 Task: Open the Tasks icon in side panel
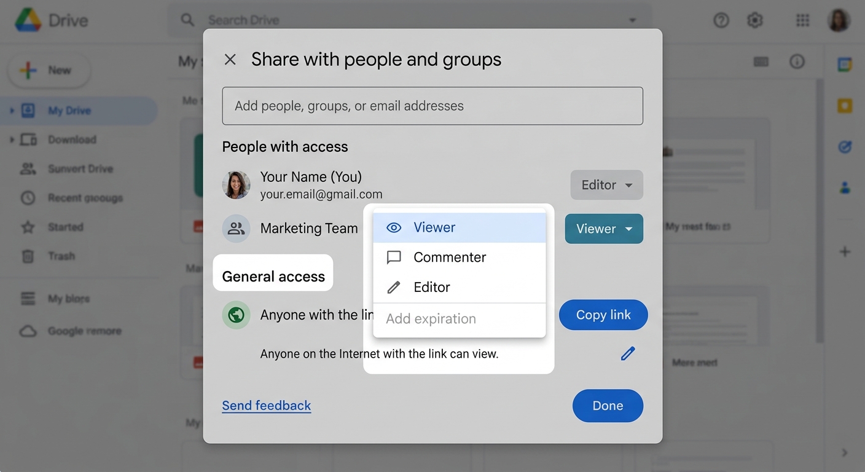[x=845, y=147]
